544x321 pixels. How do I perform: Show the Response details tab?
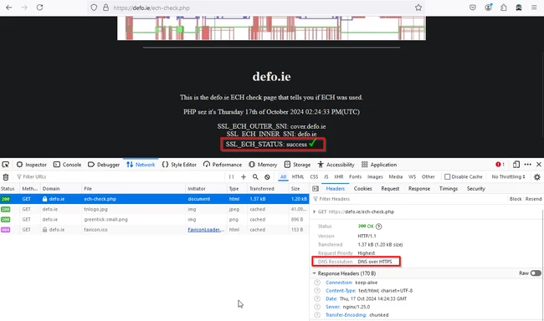pos(419,189)
